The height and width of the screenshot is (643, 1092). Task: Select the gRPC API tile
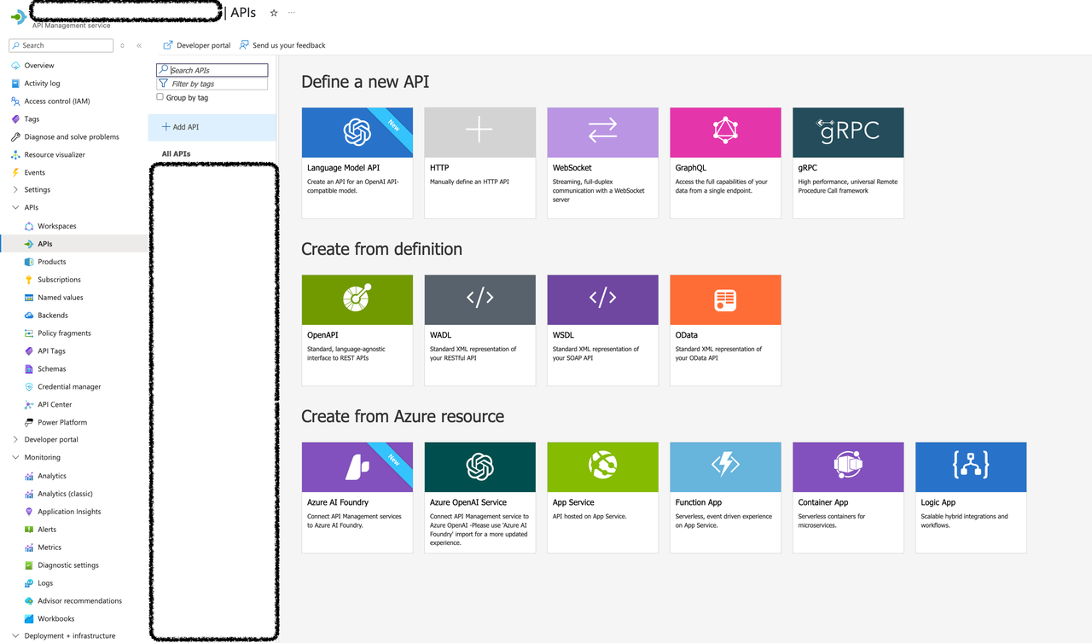click(x=848, y=163)
